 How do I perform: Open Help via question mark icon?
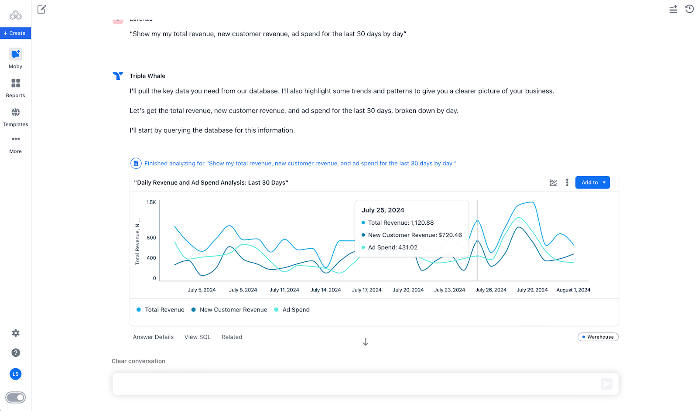[x=15, y=353]
